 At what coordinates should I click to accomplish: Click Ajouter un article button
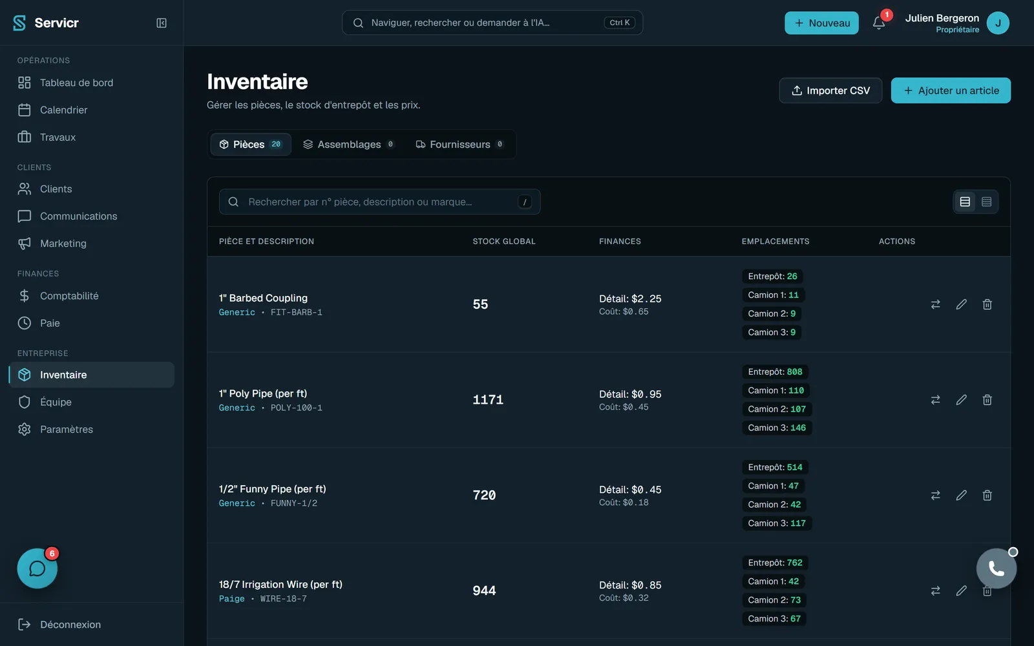tap(951, 90)
